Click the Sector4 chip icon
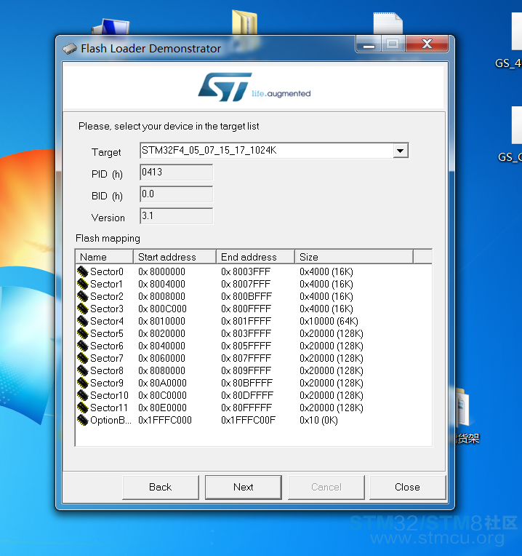The image size is (522, 556). [82, 321]
